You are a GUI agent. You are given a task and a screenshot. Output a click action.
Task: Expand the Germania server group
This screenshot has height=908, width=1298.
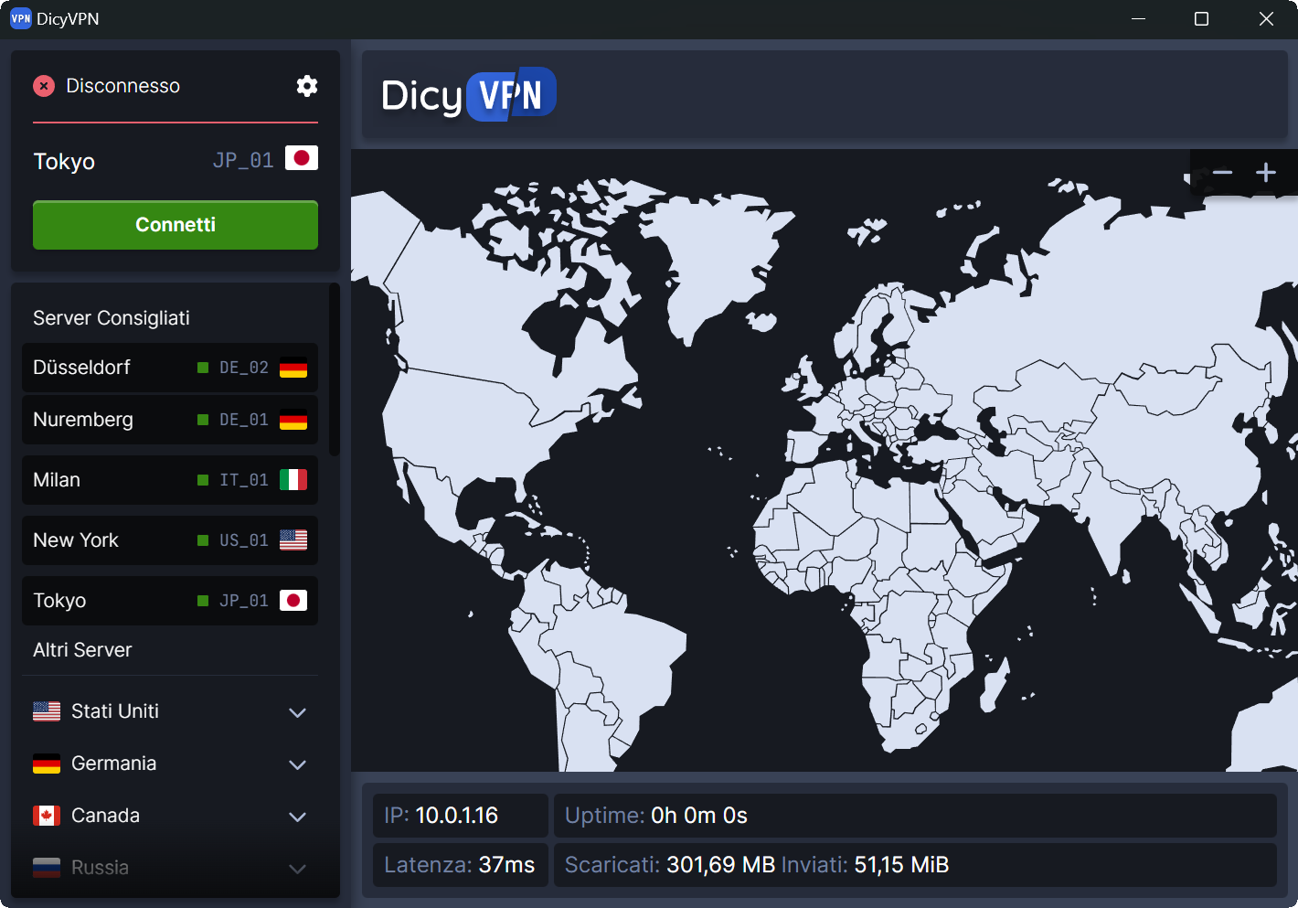coord(297,764)
